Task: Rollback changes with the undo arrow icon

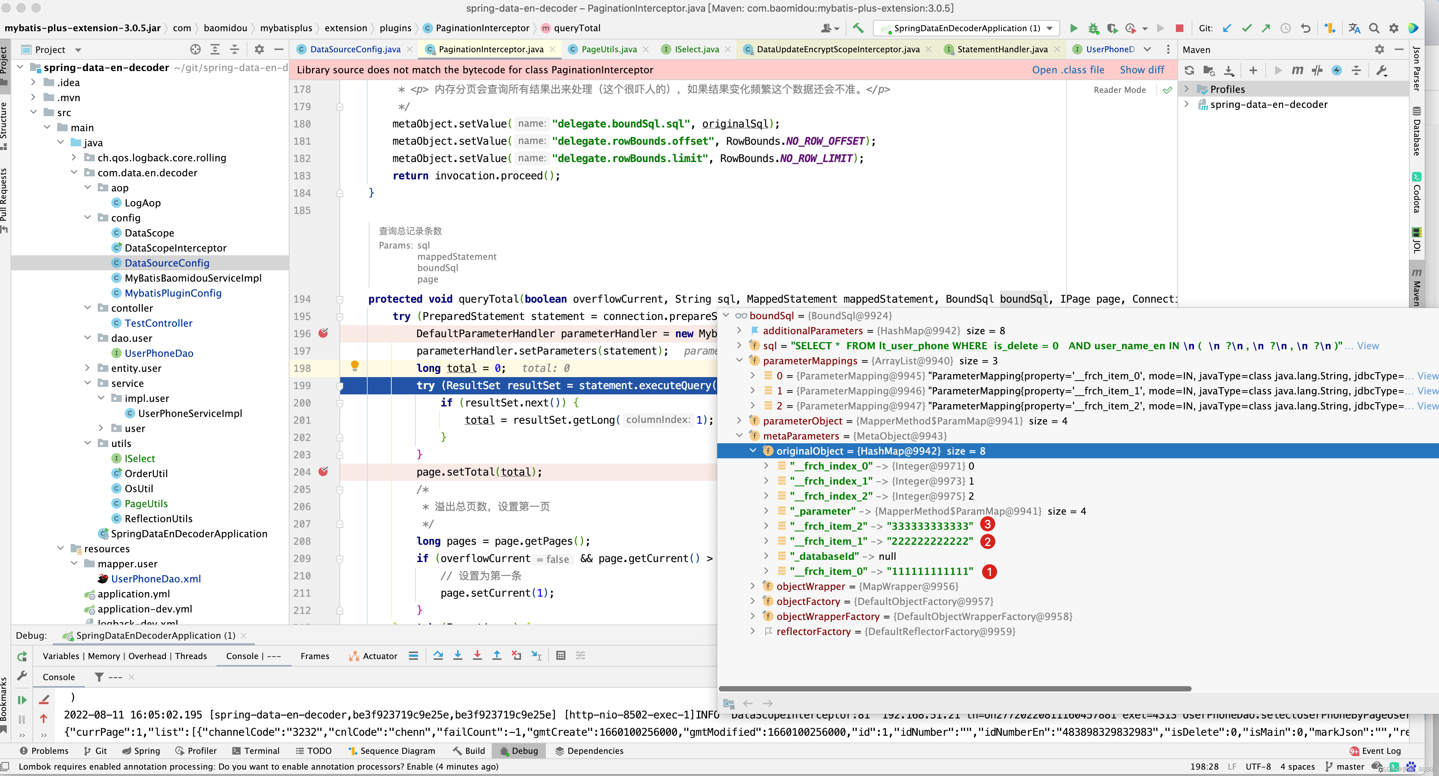Action: [1306, 28]
